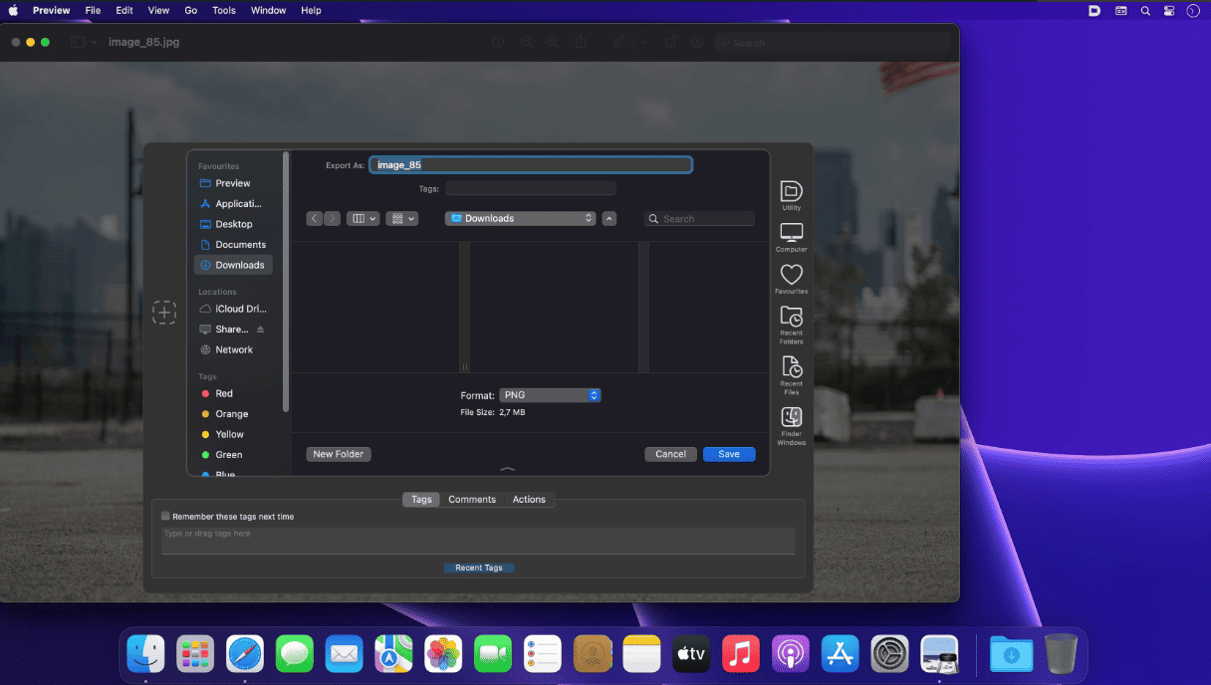This screenshot has width=1211, height=685.
Task: Switch to the Comments tab
Action: click(472, 500)
